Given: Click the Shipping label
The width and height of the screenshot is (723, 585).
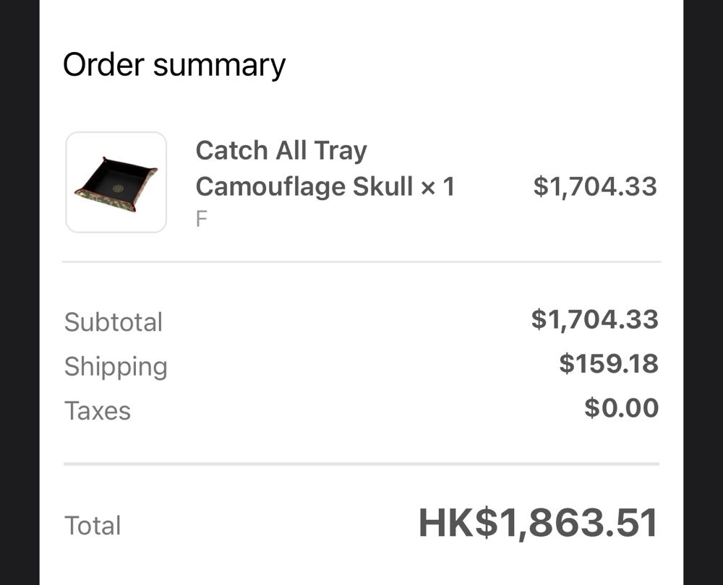Looking at the screenshot, I should point(116,366).
